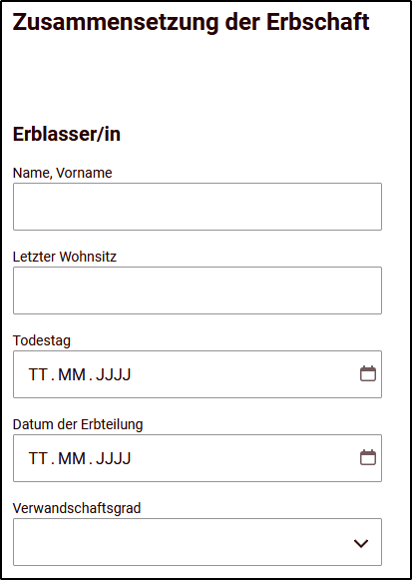Click the Datum der Erbteilung label
Image resolution: width=412 pixels, height=580 pixels.
point(78,424)
